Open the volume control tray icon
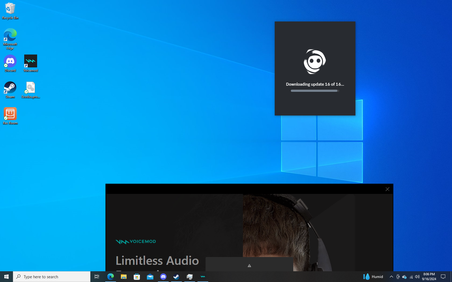 (x=417, y=277)
